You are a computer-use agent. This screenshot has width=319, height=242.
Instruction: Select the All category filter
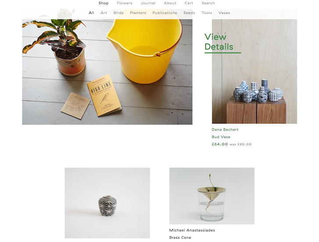[x=91, y=13]
